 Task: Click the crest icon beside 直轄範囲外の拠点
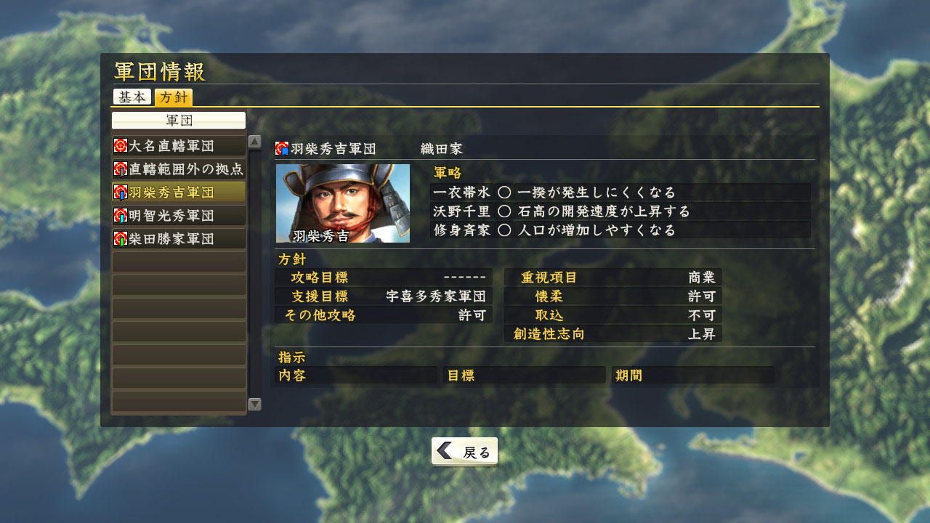click(121, 169)
